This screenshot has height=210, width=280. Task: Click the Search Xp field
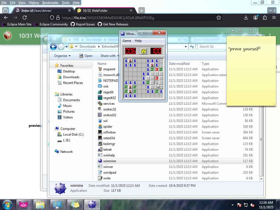(212, 46)
